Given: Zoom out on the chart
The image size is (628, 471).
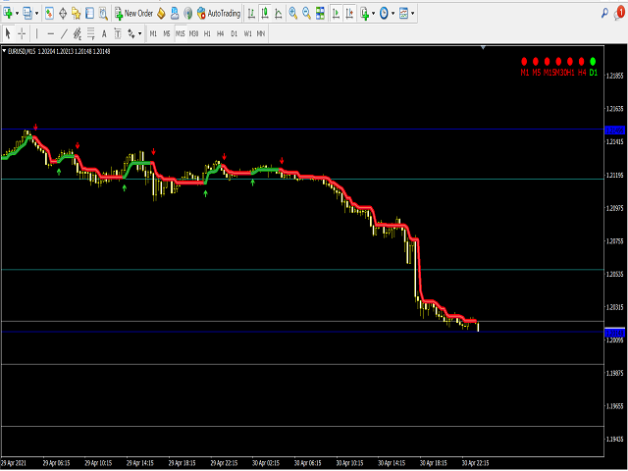Looking at the screenshot, I should click(x=306, y=14).
